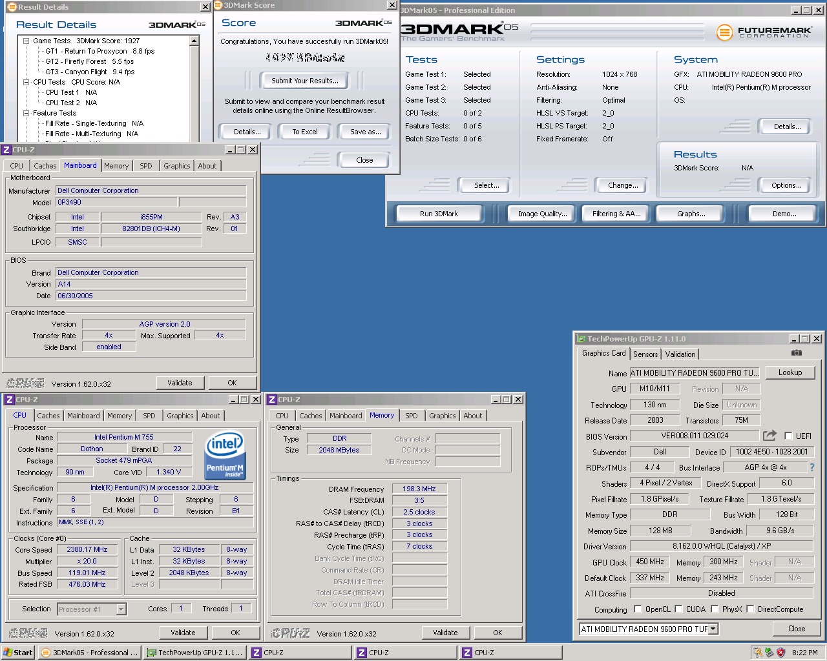The height and width of the screenshot is (661, 827).
Task: Open the Processor #1 selection dropdown
Action: click(121, 609)
